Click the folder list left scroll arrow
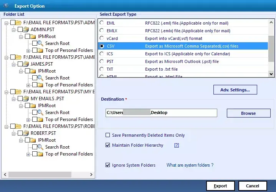276x192 pixels. click(5, 175)
